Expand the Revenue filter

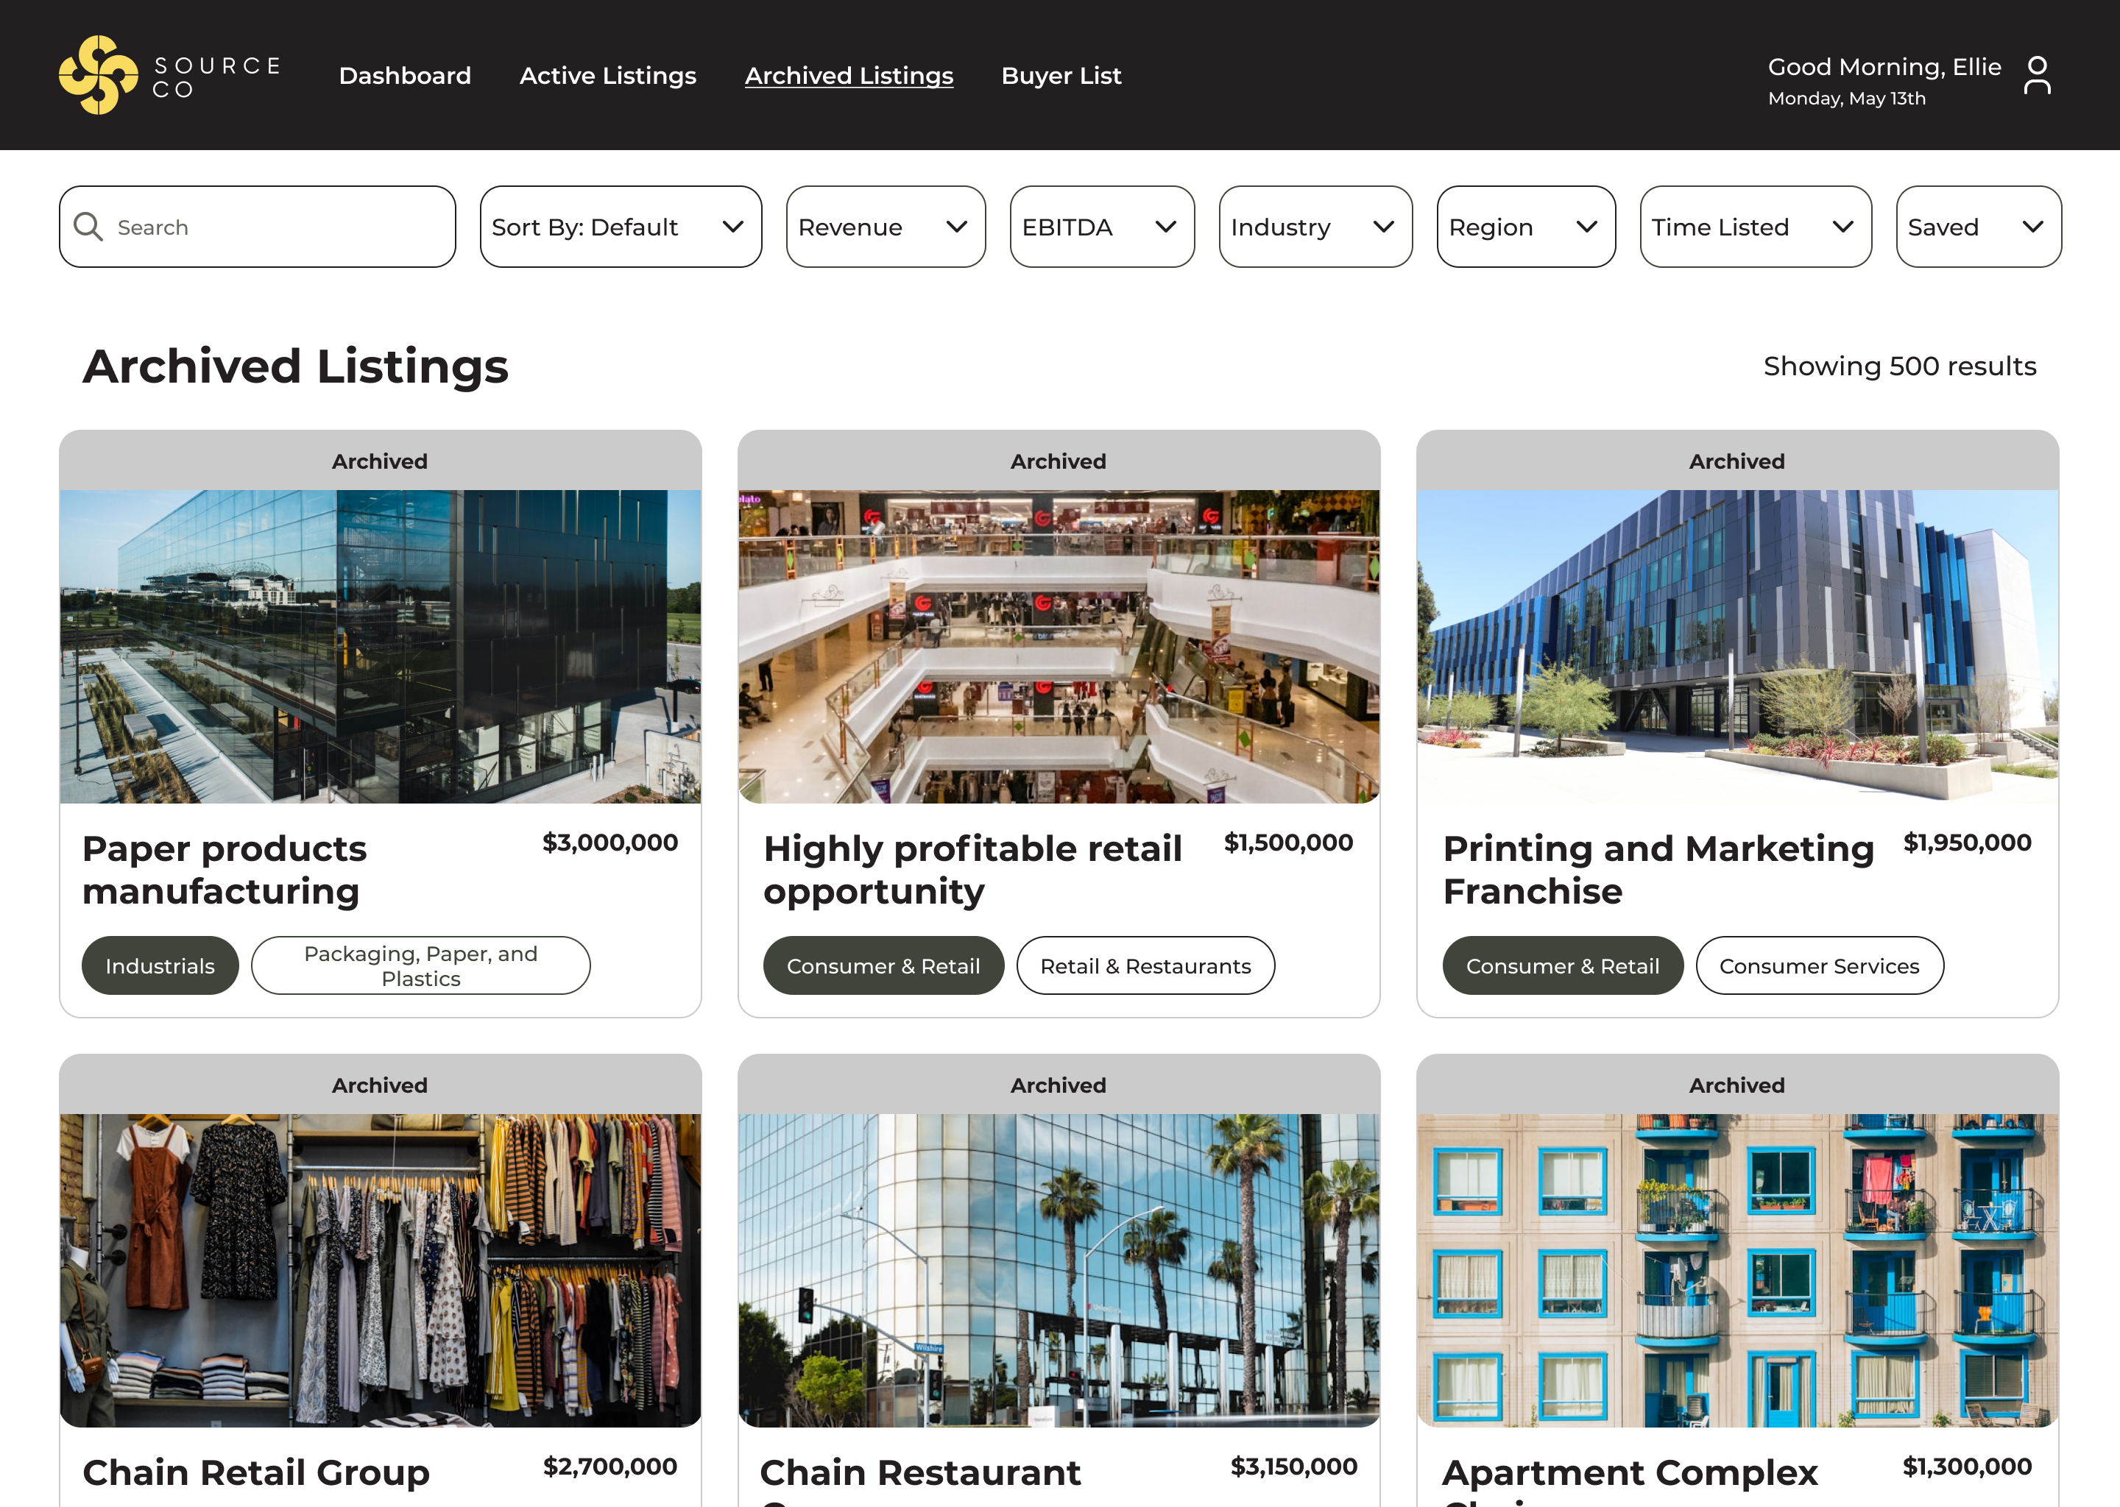885,227
